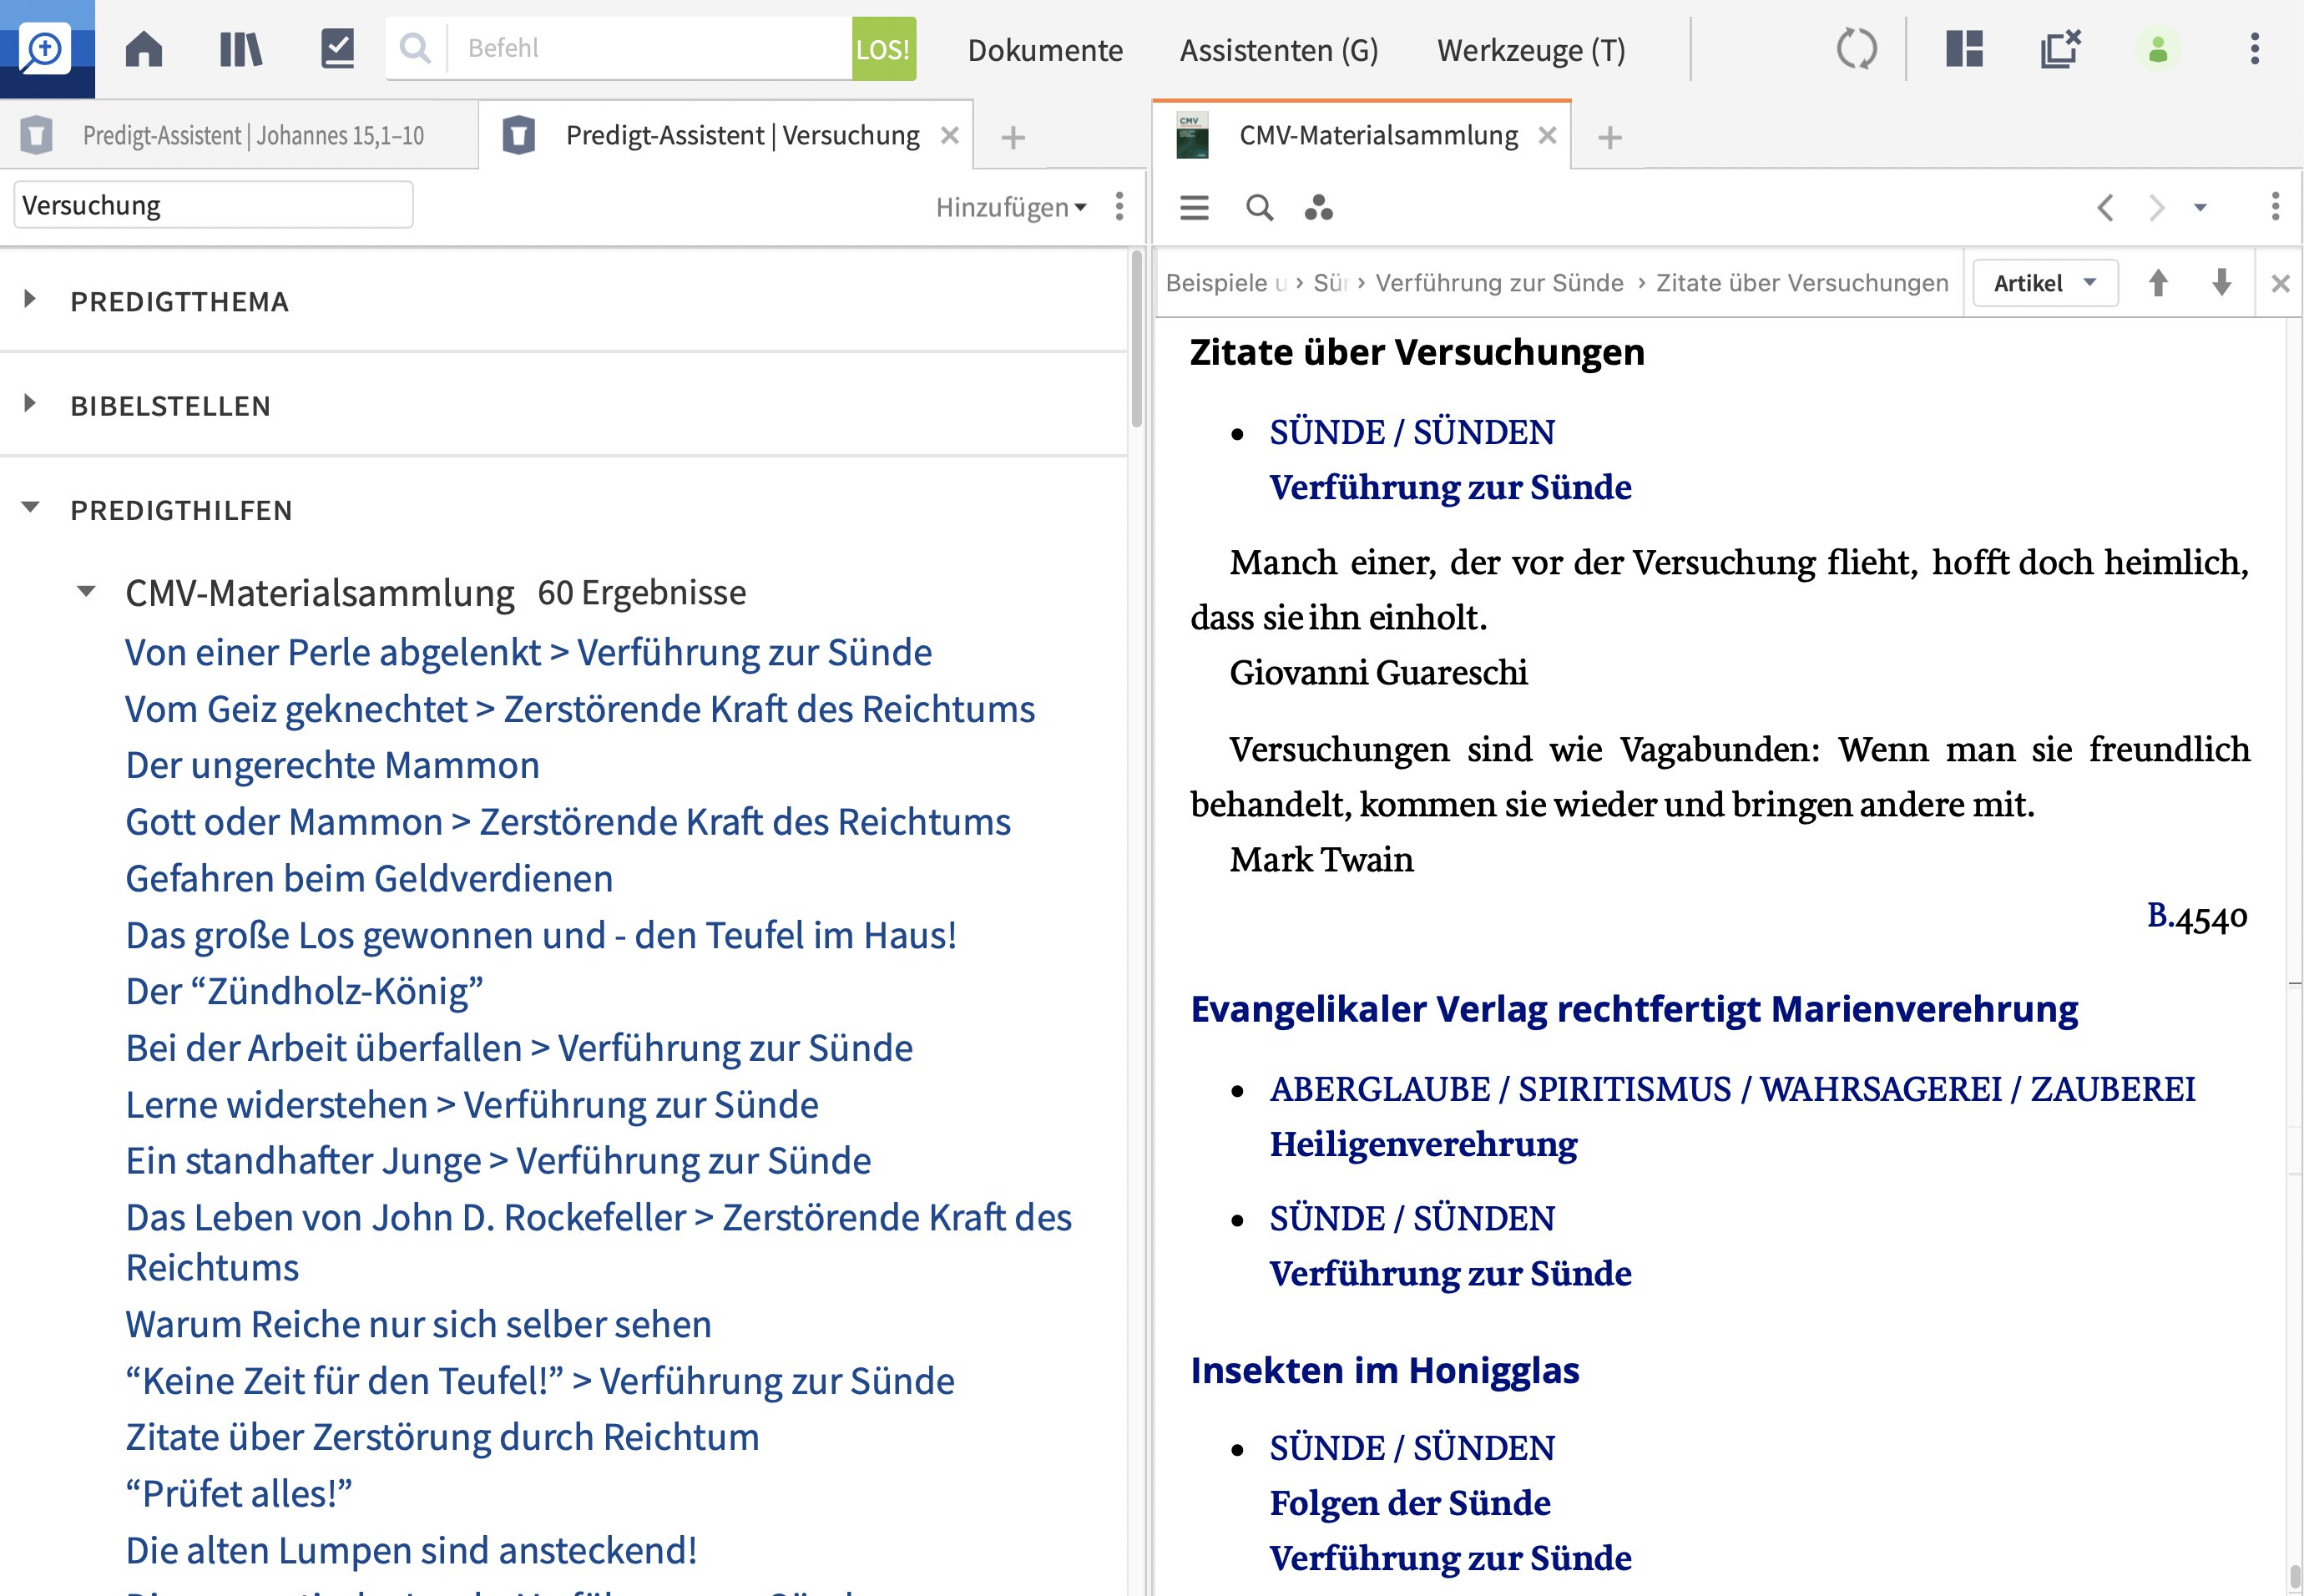
Task: Open result Der "Zündholz-König"
Action: point(304,991)
